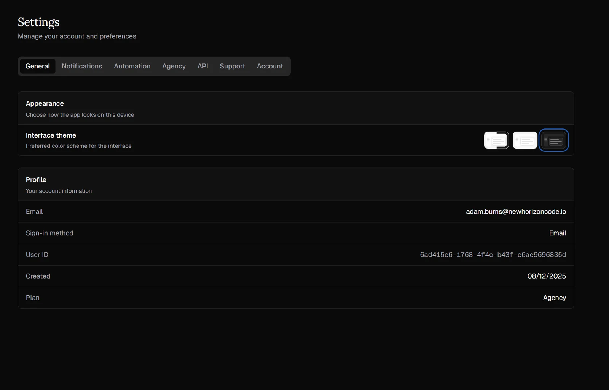Click the User ID value 6ad415e6-1768-4f4c-b43f-e6ae9696835d
Viewport: 609px width, 390px height.
pyautogui.click(x=493, y=255)
